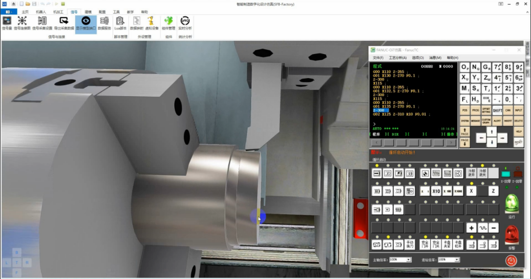Image resolution: width=531 pixels, height=279 pixels.
Task: Click the home icon in quick access toolbar
Action: pyautogui.click(x=13, y=4)
